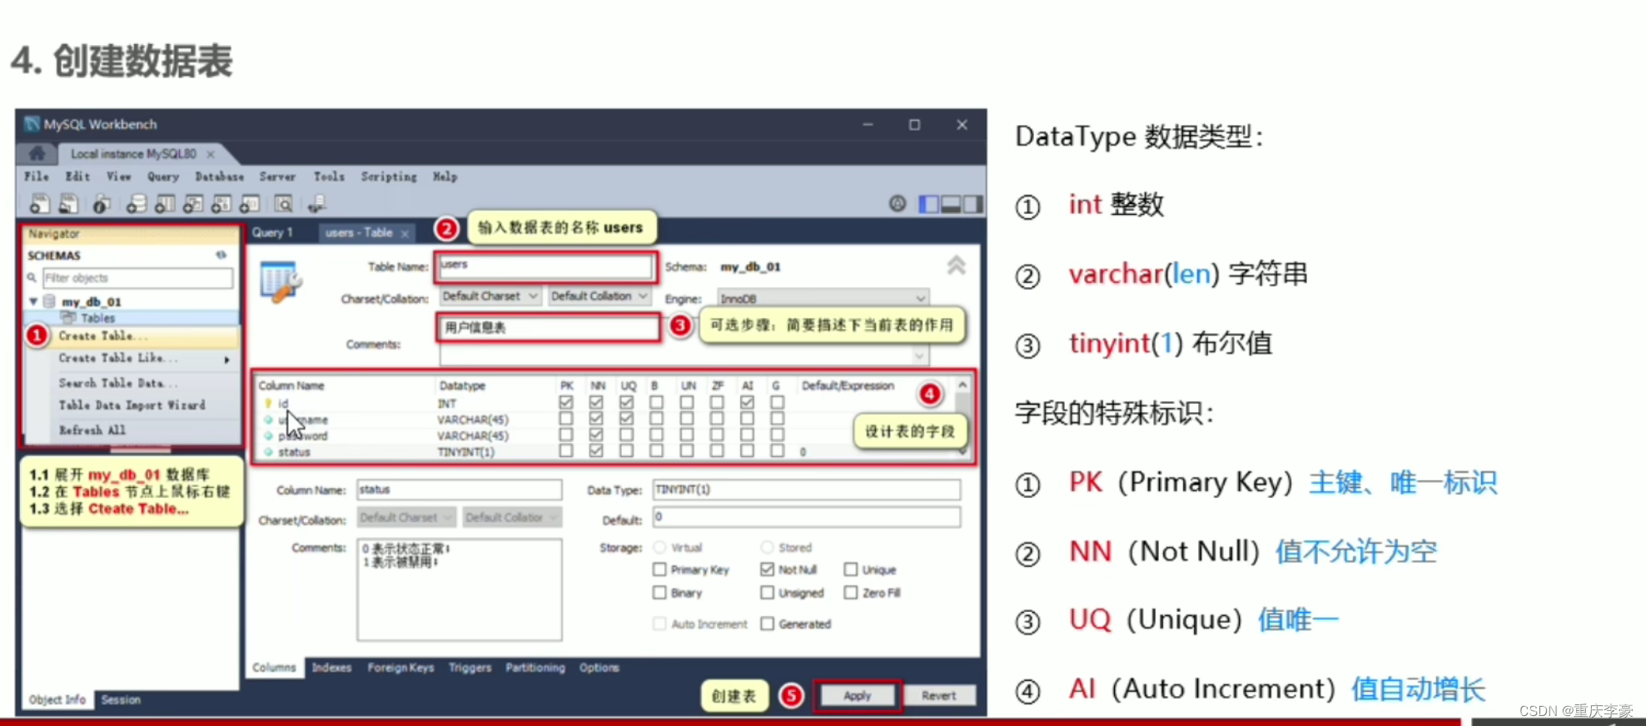
Task: Switch to the Indexes tab
Action: pos(331,668)
